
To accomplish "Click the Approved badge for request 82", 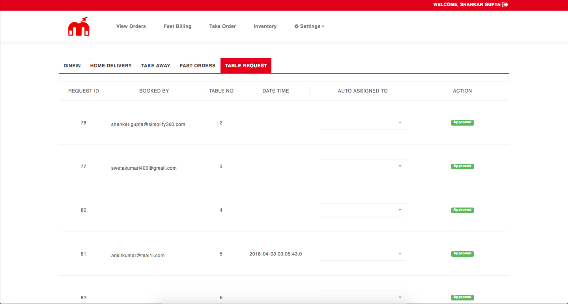I will (462, 297).
